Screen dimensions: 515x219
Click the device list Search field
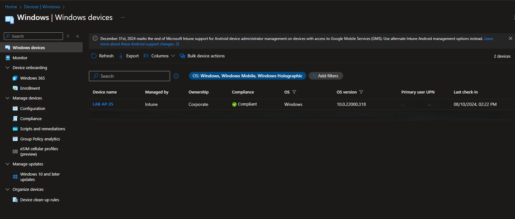click(129, 76)
